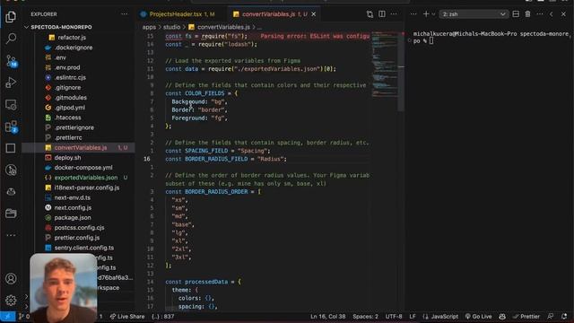The image size is (574, 323).
Task: Open the deploy.sh file
Action: [x=68, y=158]
